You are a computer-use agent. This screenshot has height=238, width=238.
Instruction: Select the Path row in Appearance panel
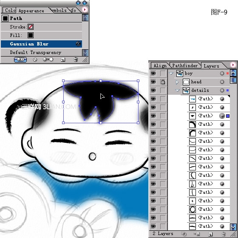(x=42, y=18)
